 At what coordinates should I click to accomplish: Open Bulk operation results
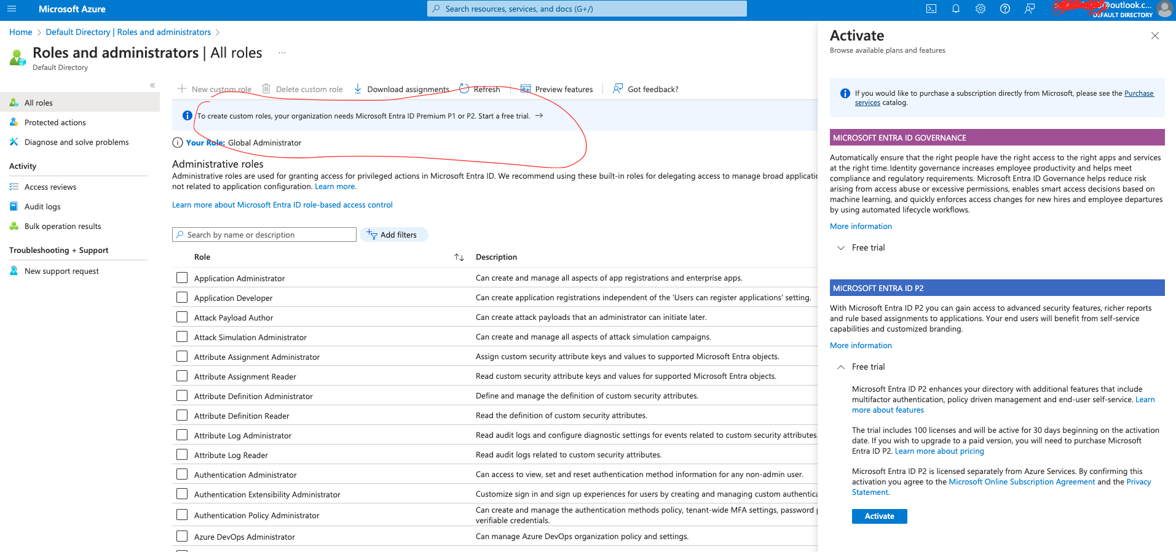[63, 226]
